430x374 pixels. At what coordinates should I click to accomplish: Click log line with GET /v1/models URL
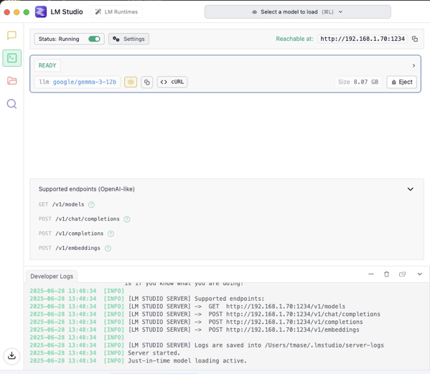pos(237,307)
